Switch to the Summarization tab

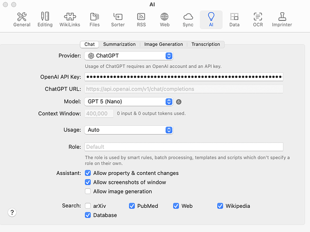pos(119,45)
